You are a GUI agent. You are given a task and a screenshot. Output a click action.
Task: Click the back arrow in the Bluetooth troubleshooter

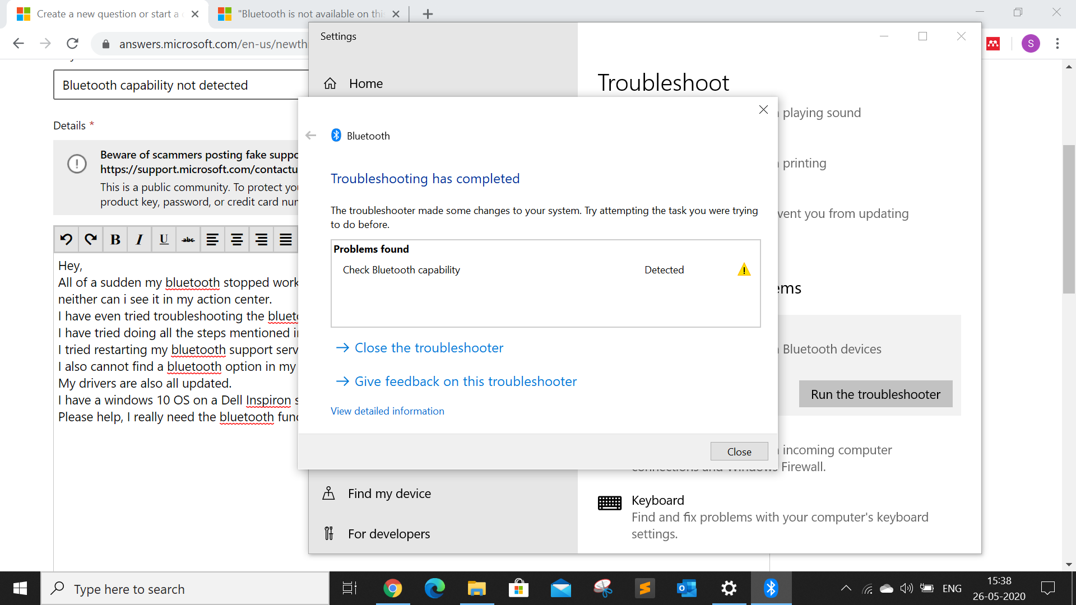(x=310, y=135)
